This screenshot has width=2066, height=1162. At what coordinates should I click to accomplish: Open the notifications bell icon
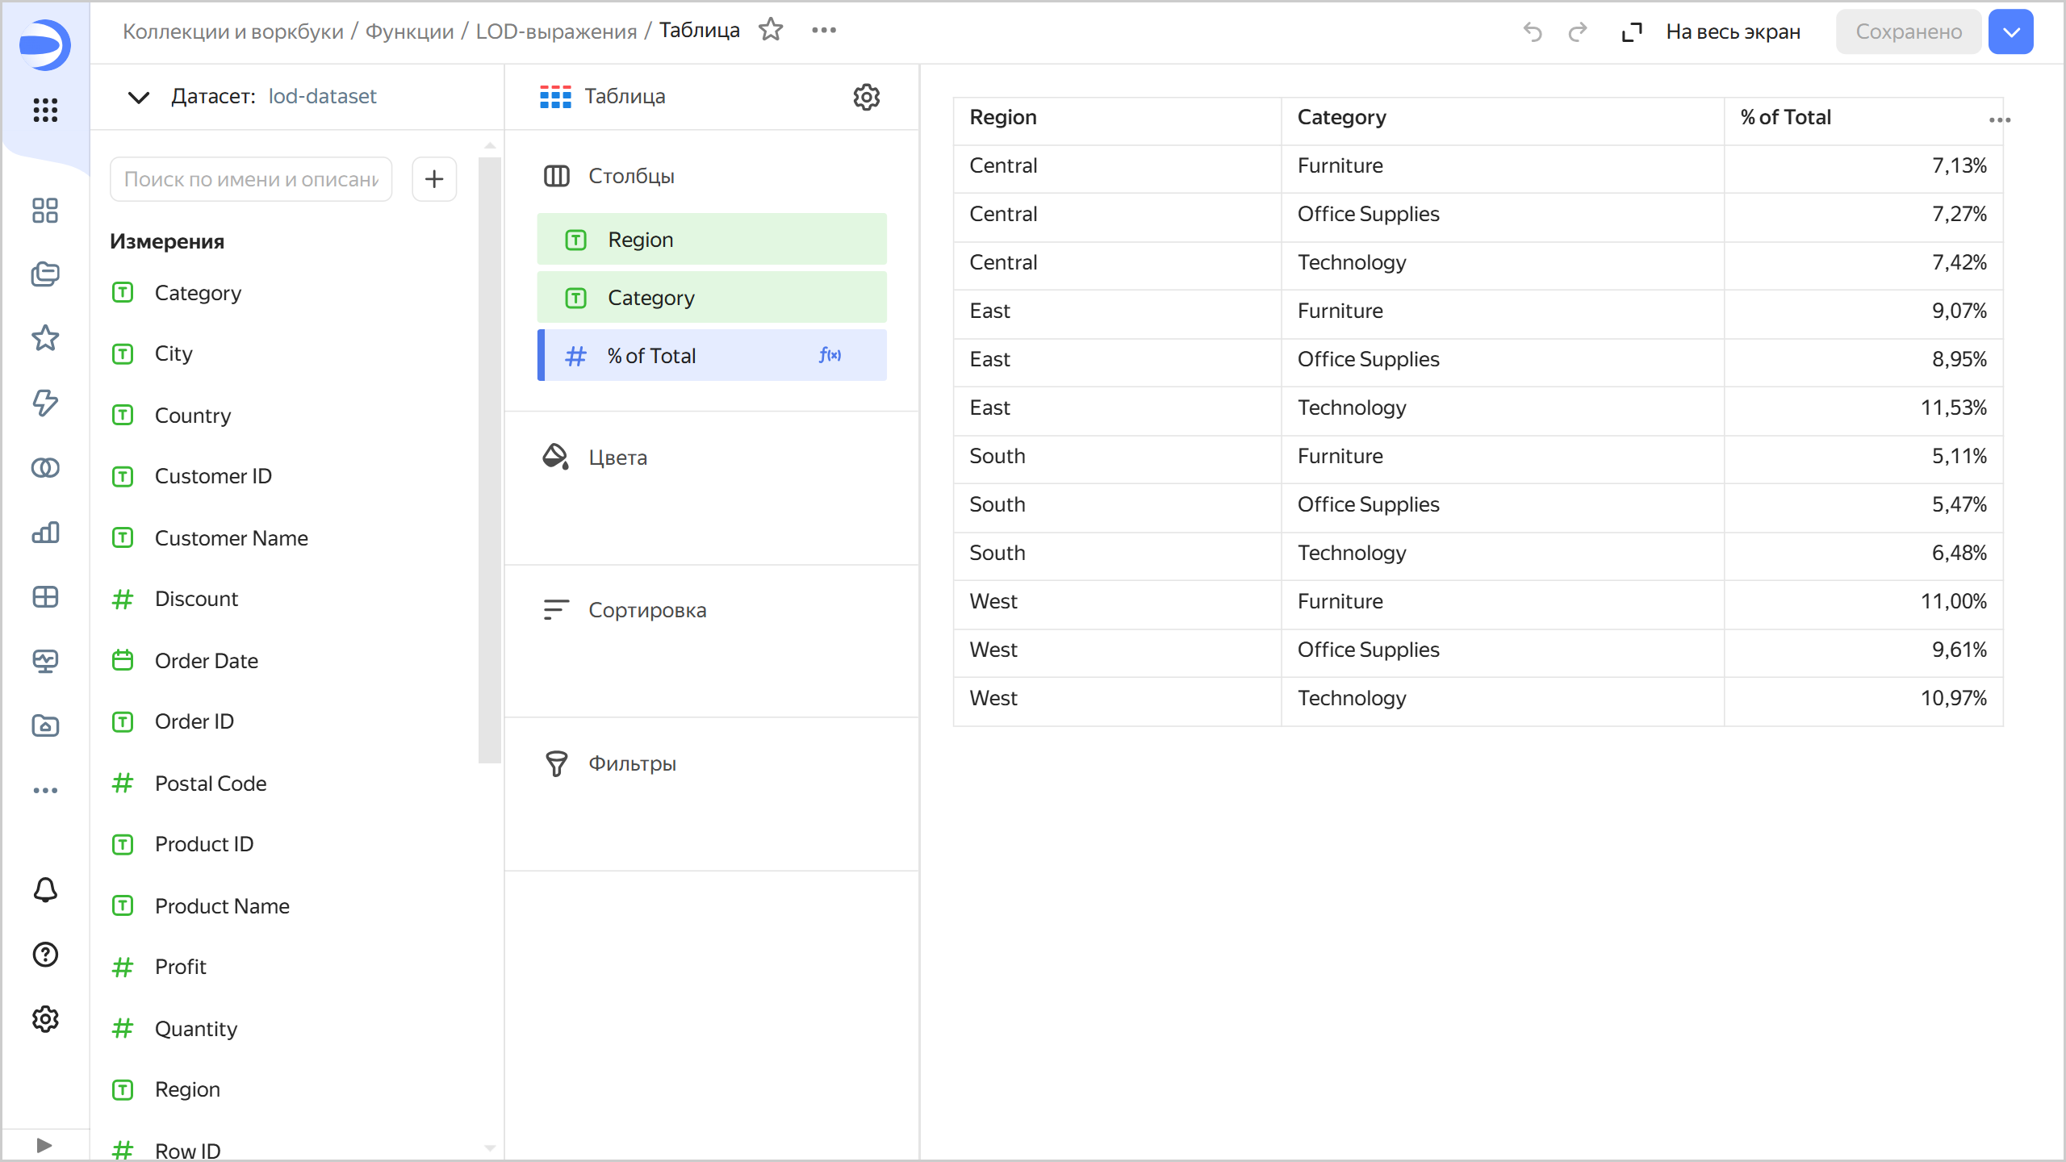(x=45, y=890)
